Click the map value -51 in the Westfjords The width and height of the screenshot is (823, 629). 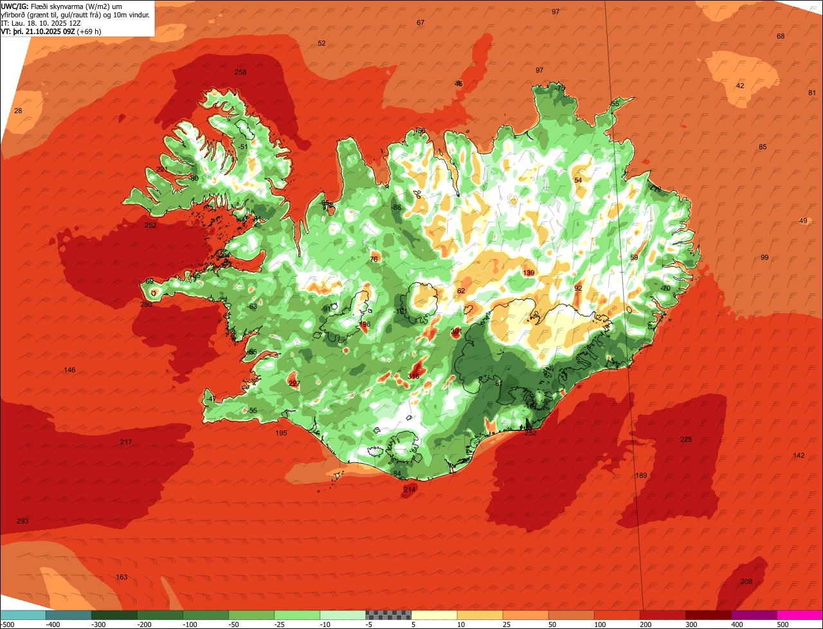242,147
